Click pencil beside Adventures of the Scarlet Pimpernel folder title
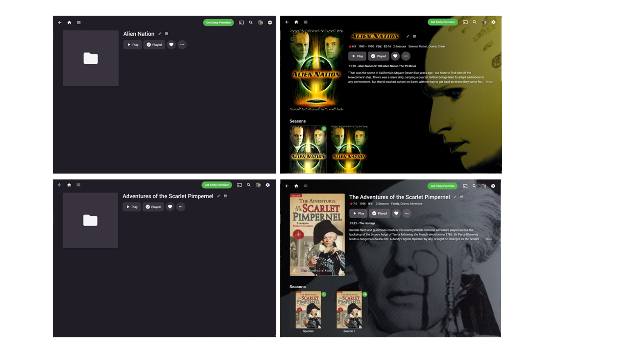Viewport: 627px width, 353px height. (218, 196)
